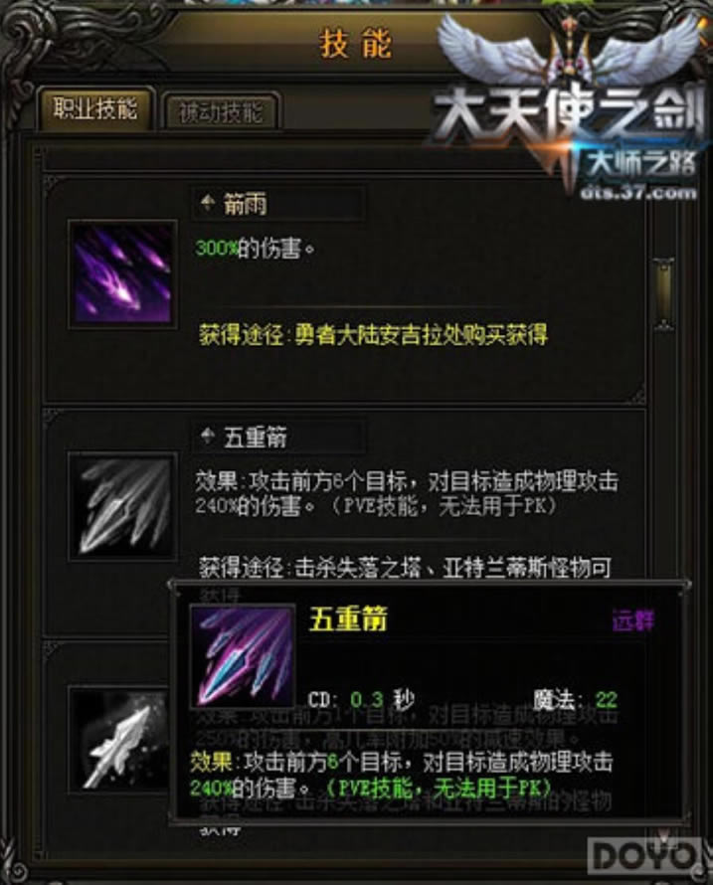Screen dimensions: 713x885
Task: Click upgrade arrow beside 箭雨 title
Action: (x=208, y=203)
